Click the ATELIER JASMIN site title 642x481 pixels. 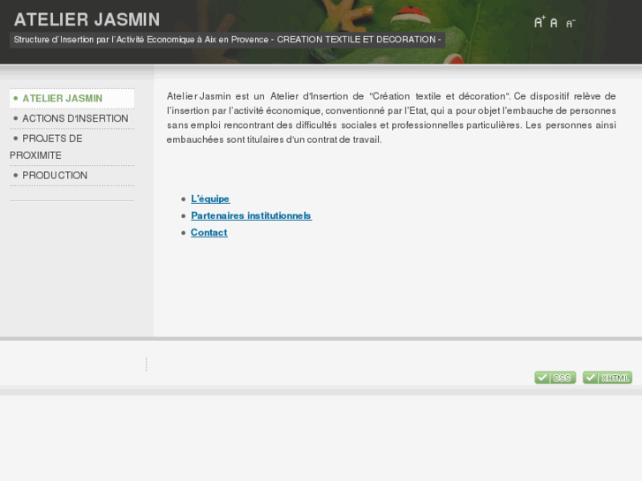coord(87,19)
